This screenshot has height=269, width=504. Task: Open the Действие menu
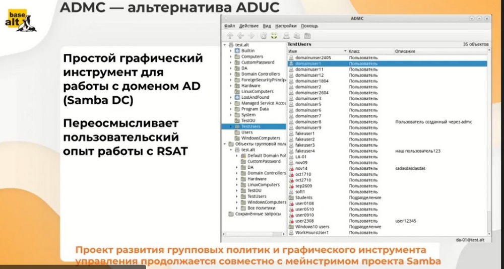pyautogui.click(x=249, y=26)
